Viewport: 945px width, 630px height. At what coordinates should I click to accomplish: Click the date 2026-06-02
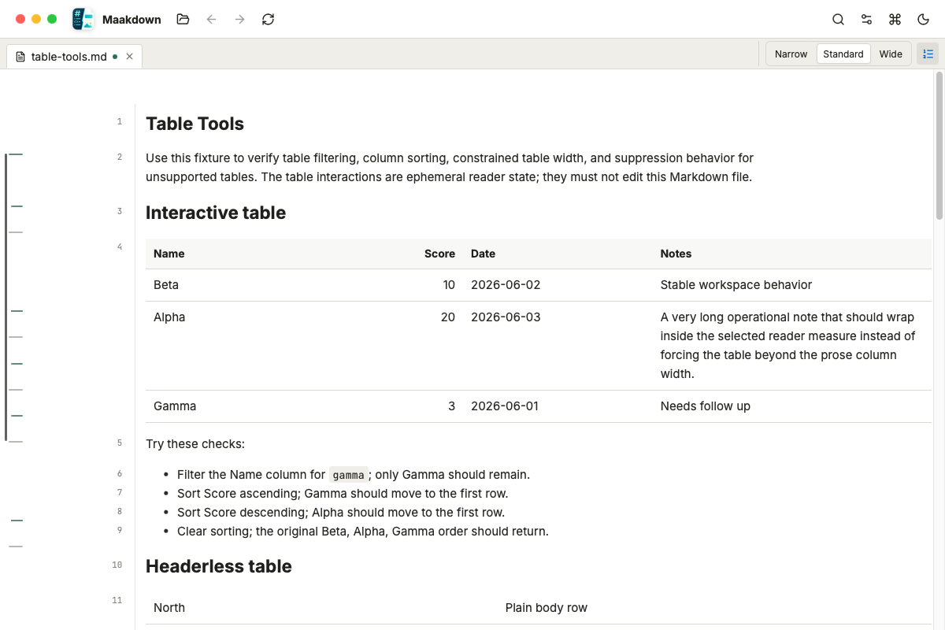click(x=506, y=285)
